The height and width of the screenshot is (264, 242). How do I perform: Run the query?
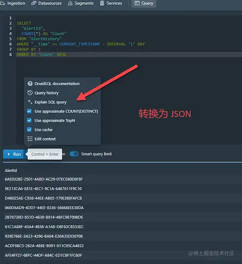(14, 154)
